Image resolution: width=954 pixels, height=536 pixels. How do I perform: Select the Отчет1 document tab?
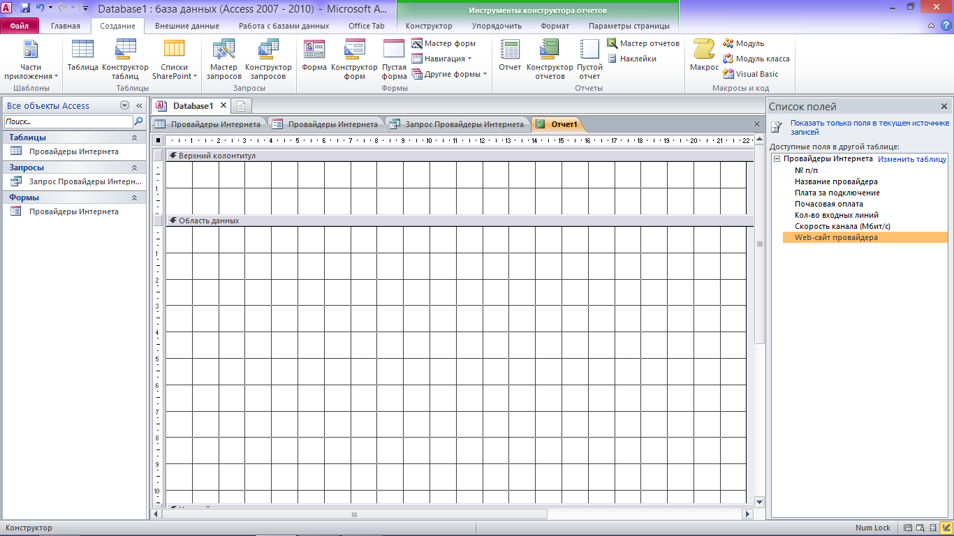click(557, 124)
